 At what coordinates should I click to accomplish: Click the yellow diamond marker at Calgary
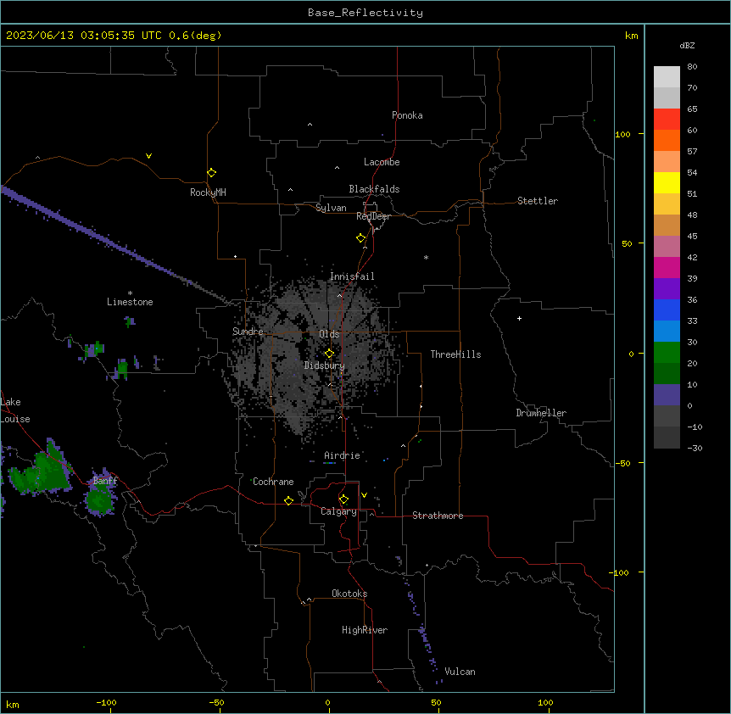tap(344, 499)
